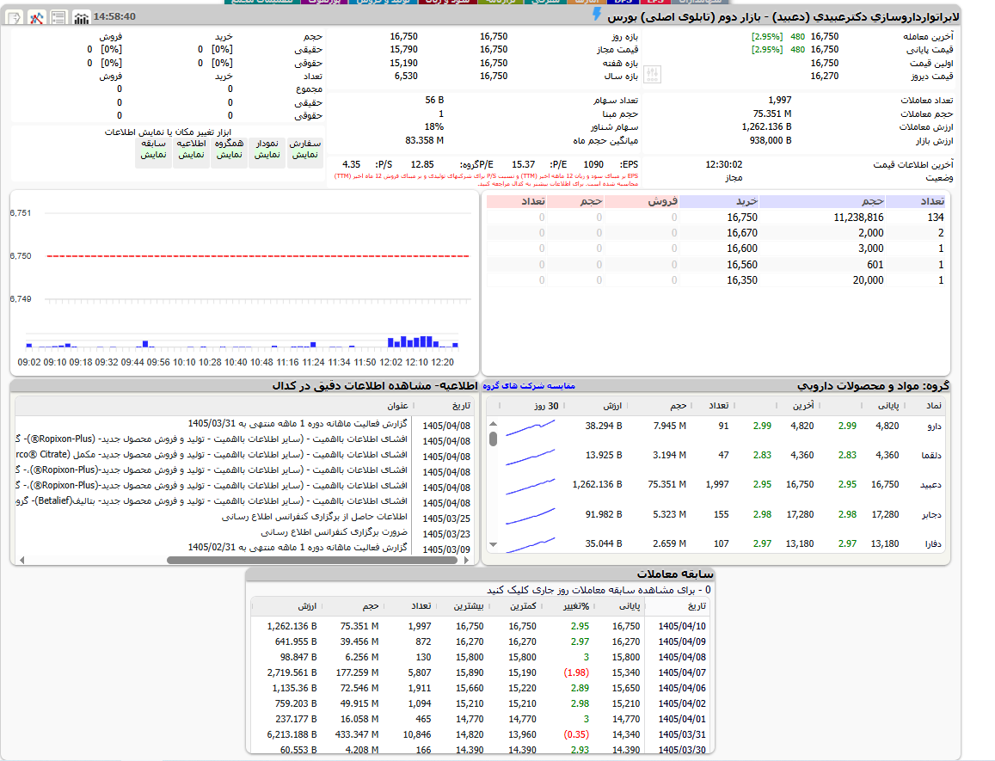Screen dimensions: 995x761
Task: Click EPS value 1090
Action: pyautogui.click(x=593, y=164)
